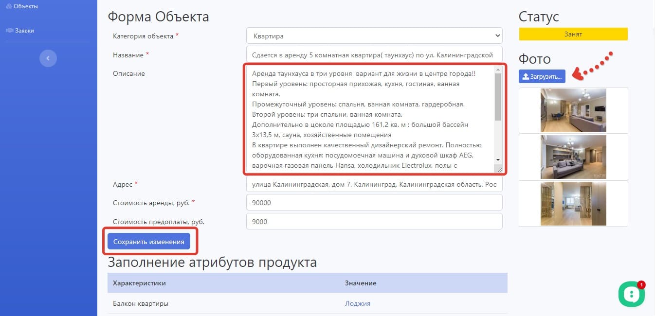655x316 pixels.
Task: Click into the Название text field
Action: pyautogui.click(x=374, y=55)
